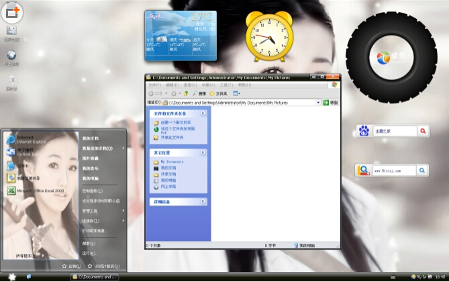
Task: Click Log Off (L) button in Start menu
Action: (72, 267)
